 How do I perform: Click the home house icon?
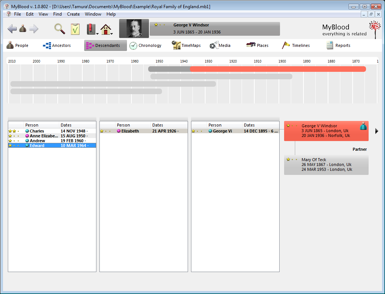tap(106, 29)
